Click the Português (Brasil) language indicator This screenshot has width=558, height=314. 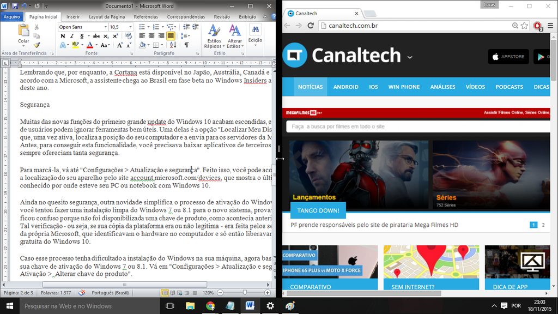tap(110, 293)
